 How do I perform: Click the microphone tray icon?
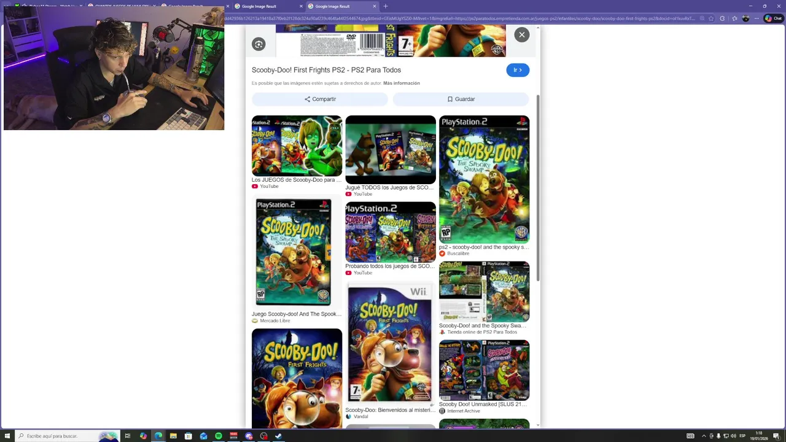[718, 436]
